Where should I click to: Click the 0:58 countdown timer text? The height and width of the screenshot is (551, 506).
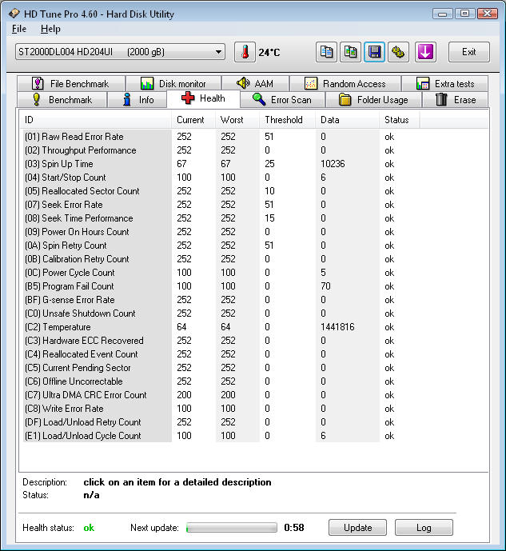click(x=294, y=528)
